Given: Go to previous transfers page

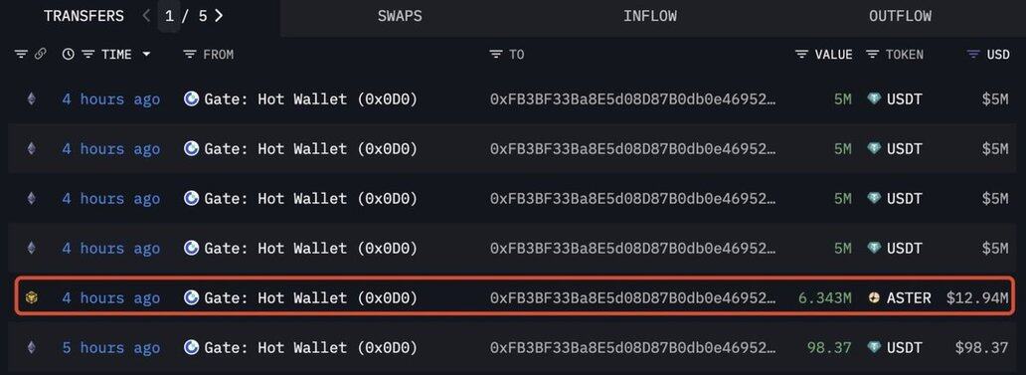Looking at the screenshot, I should [x=146, y=16].
